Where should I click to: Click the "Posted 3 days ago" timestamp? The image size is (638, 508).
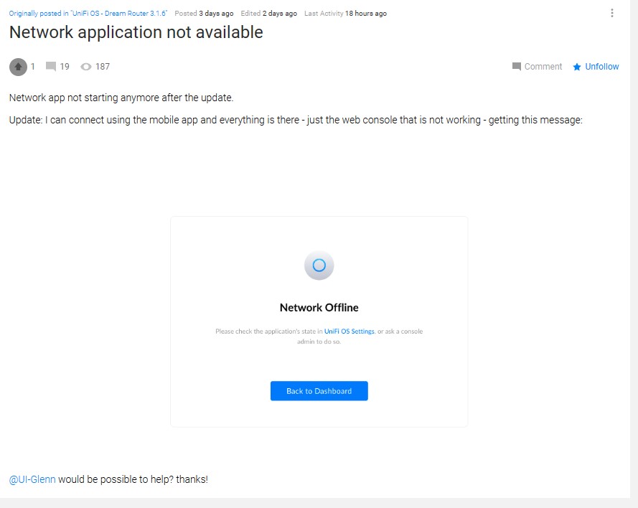pos(204,14)
